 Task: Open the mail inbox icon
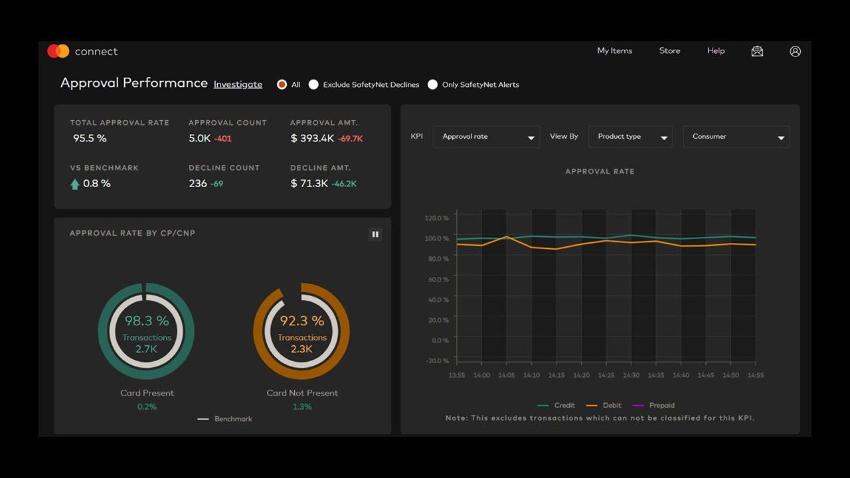coord(757,51)
